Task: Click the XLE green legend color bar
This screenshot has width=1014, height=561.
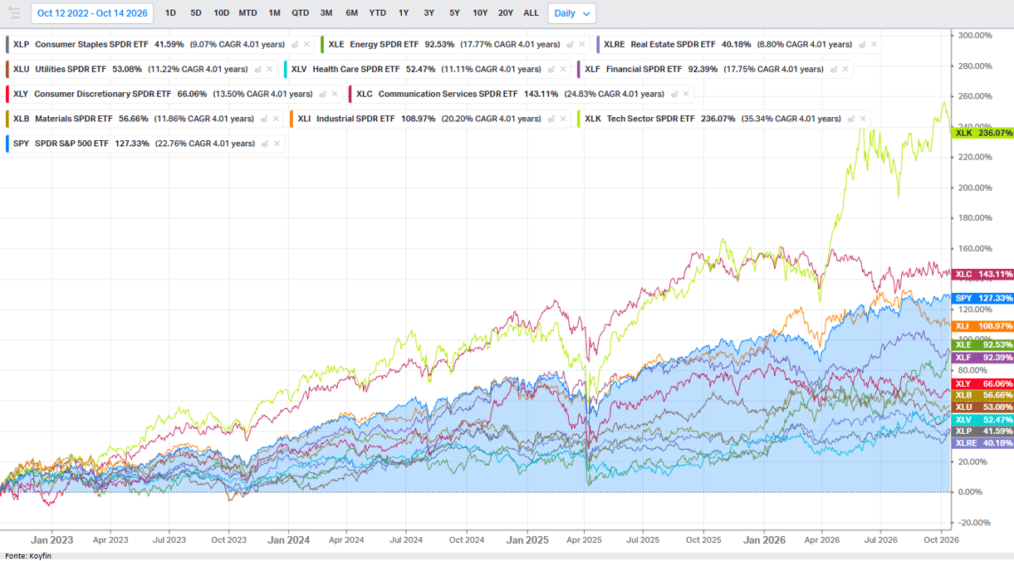Action: pyautogui.click(x=321, y=44)
